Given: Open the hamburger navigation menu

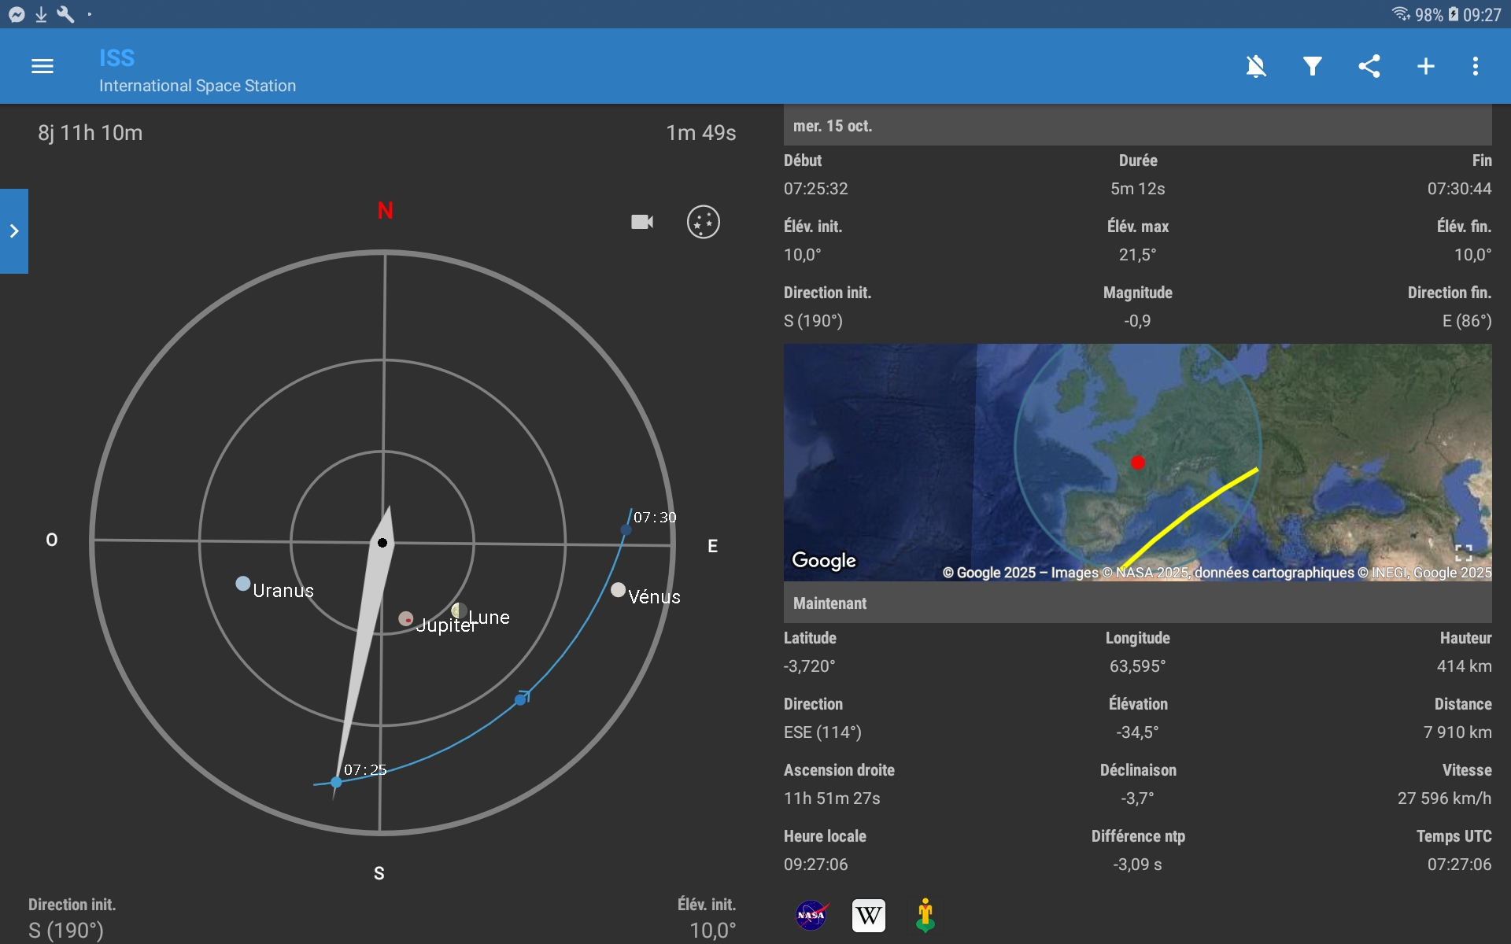Looking at the screenshot, I should coord(42,66).
